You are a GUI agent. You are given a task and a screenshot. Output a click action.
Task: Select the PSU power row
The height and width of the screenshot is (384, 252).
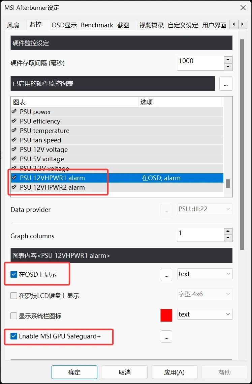click(117, 112)
